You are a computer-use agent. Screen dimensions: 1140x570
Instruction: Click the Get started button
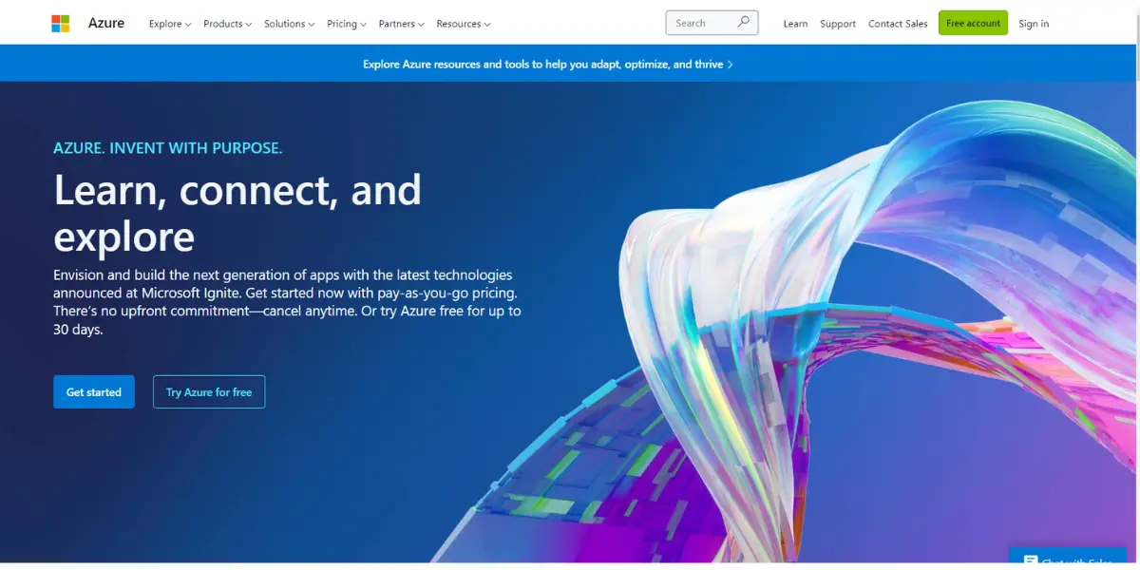coord(94,391)
